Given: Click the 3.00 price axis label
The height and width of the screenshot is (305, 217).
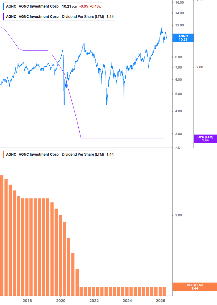Looking at the screenshot, I should pos(178,134).
